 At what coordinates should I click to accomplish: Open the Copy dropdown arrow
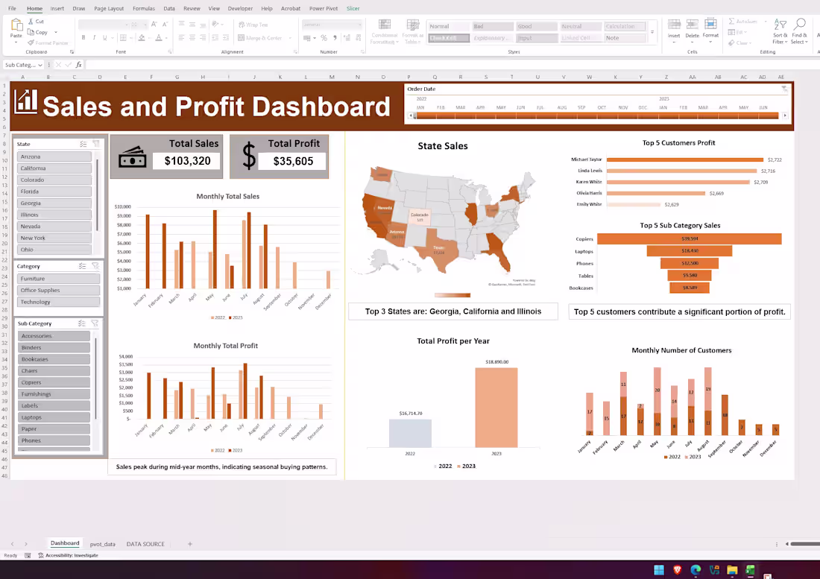coord(55,32)
